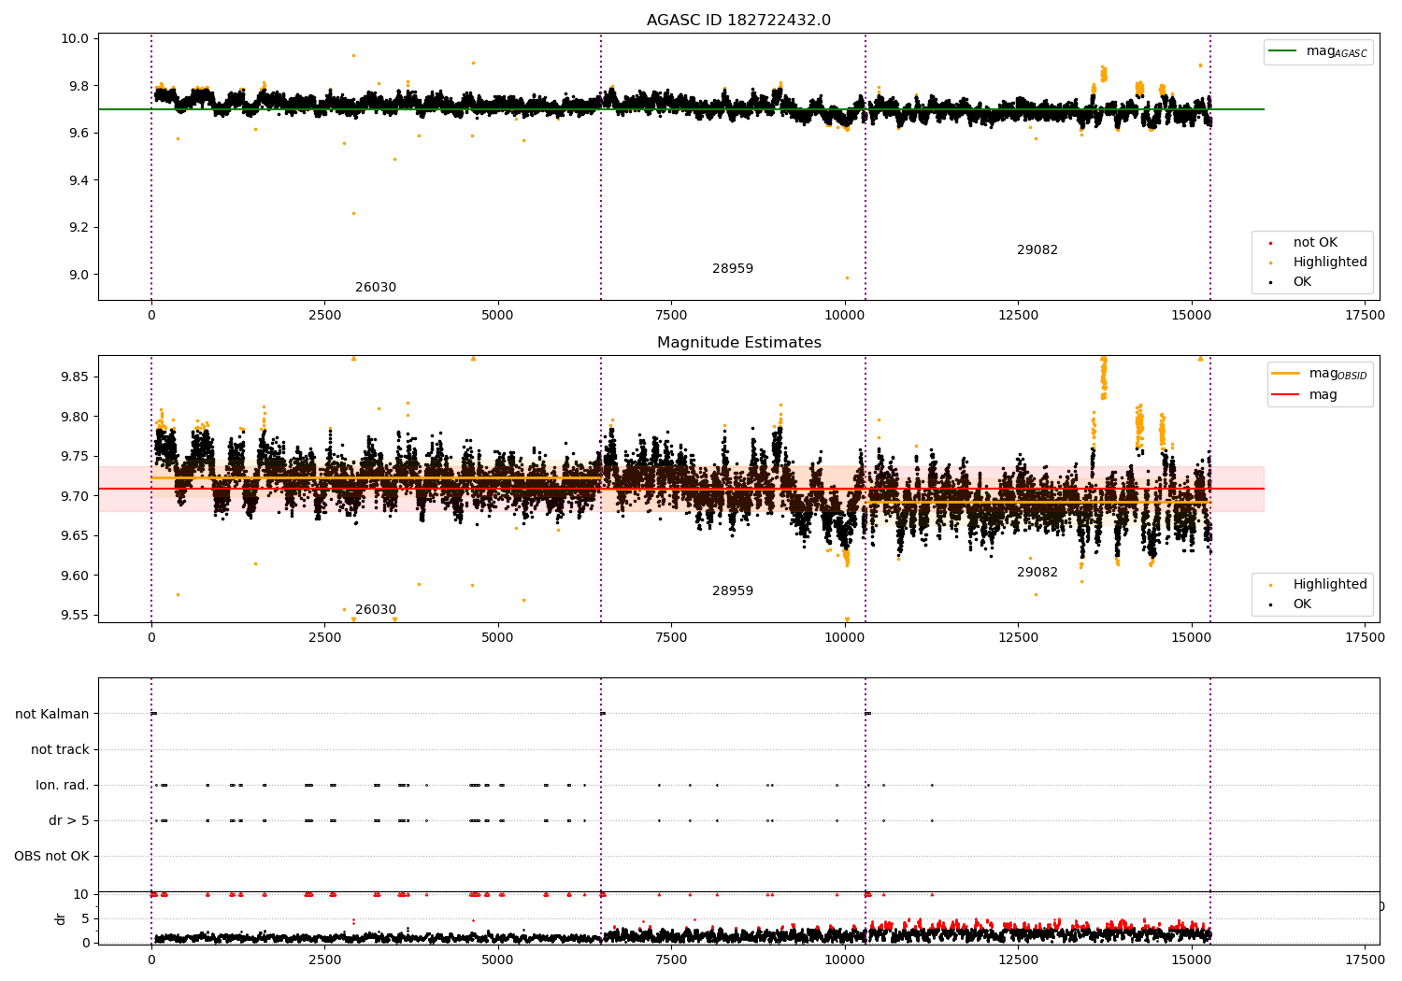This screenshot has height=981, width=1402.
Task: Select the red "mag" legend line sample
Action: (x=1286, y=395)
